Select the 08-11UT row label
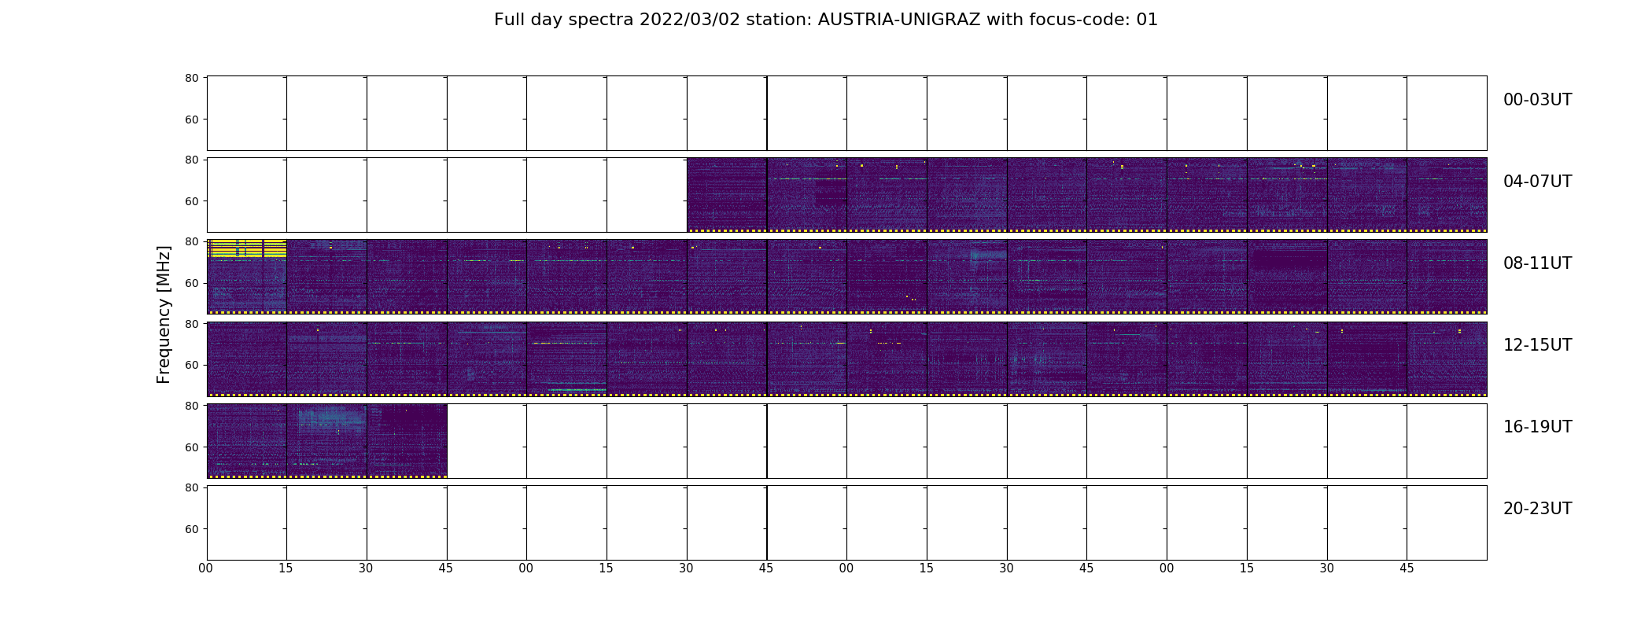The height and width of the screenshot is (629, 1652). 1537,263
